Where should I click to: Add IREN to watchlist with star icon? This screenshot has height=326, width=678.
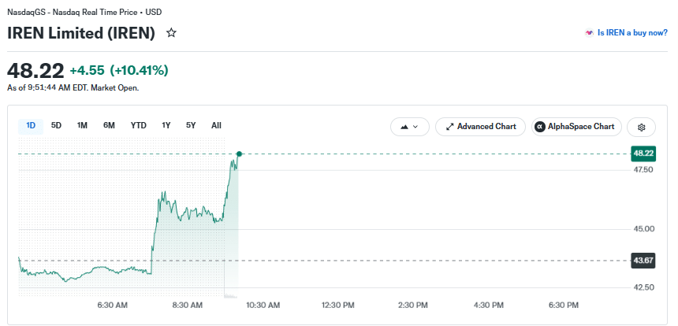[x=171, y=33]
